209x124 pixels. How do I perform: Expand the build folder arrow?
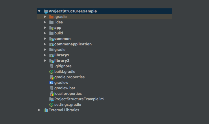click(x=45, y=33)
